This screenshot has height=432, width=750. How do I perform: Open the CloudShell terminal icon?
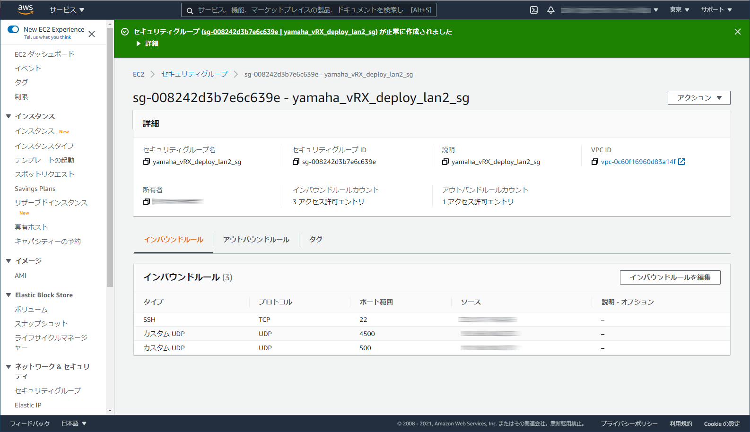[x=534, y=10]
